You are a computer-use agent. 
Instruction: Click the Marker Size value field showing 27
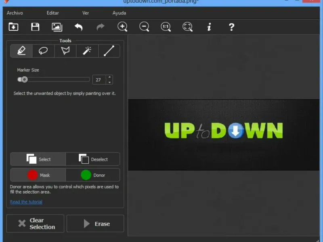coord(99,79)
